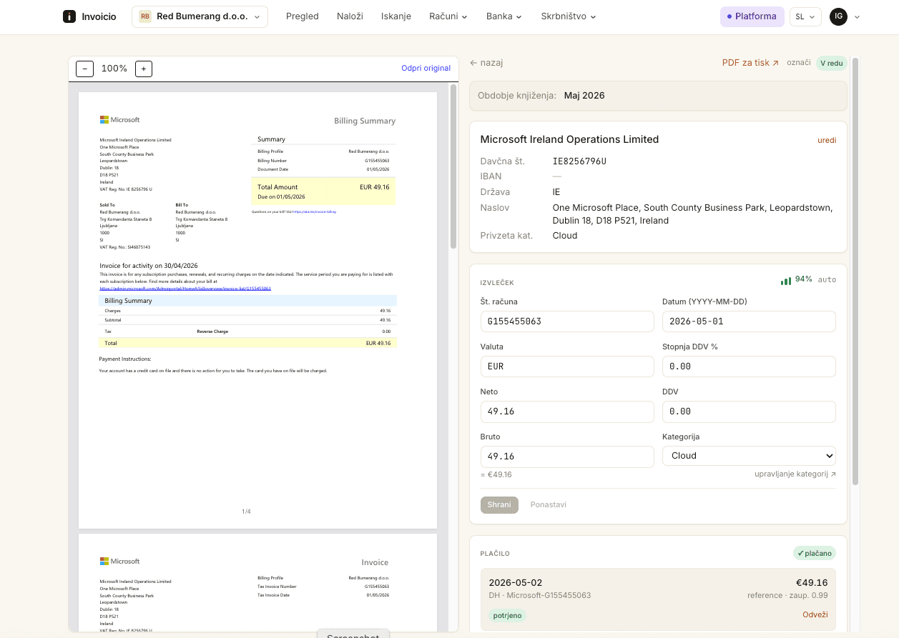The height and width of the screenshot is (638, 899).
Task: Click the označi label
Action: (x=799, y=63)
